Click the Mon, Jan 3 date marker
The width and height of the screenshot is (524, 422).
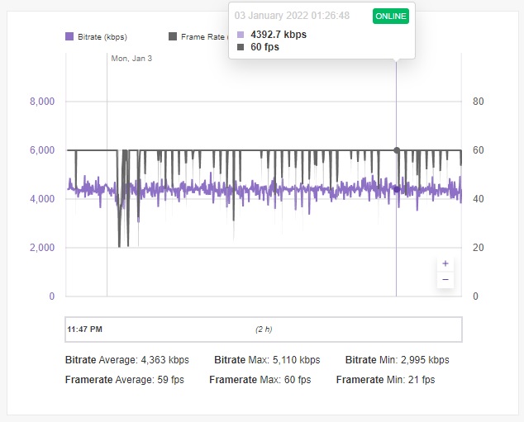(131, 59)
